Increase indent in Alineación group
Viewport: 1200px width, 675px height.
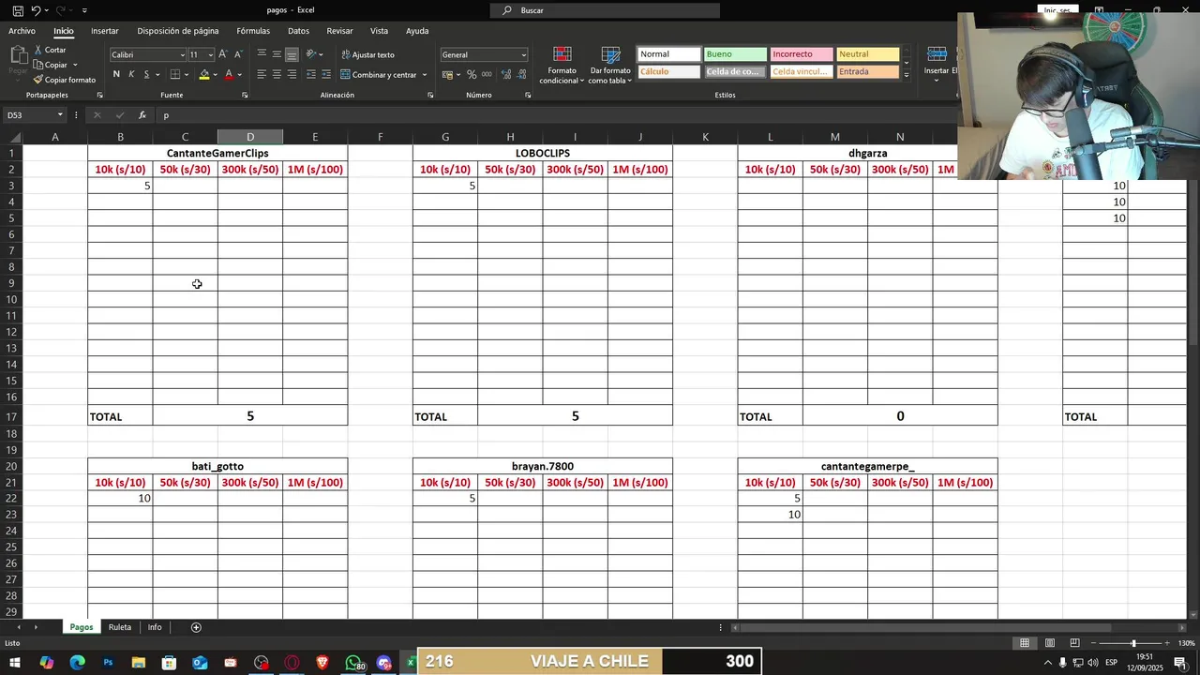click(x=325, y=74)
